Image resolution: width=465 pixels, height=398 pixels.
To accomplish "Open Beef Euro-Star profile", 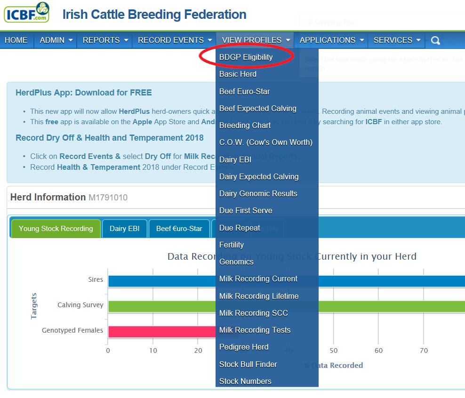I will pyautogui.click(x=244, y=91).
